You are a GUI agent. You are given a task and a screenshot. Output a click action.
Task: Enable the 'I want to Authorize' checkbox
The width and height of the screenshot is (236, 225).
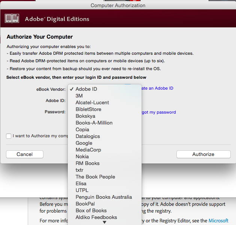9,136
